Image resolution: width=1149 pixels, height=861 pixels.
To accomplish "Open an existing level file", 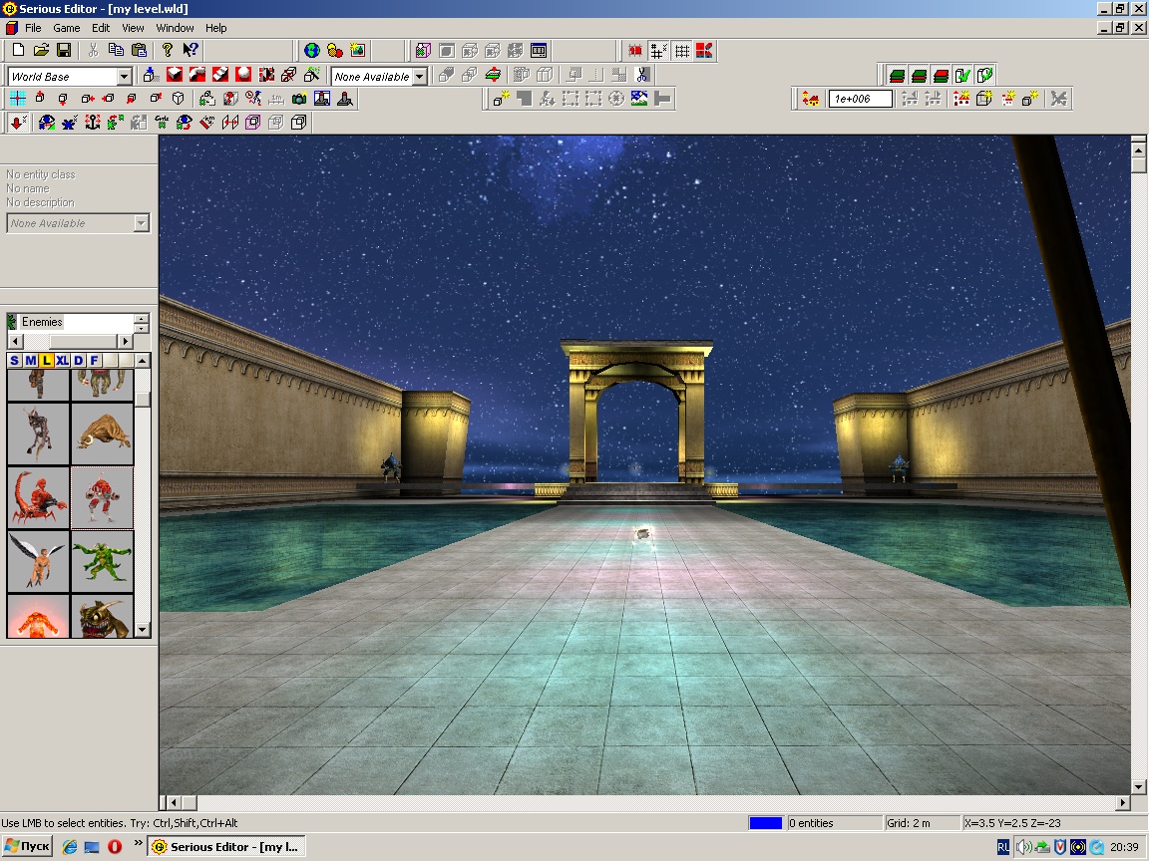I will [x=41, y=50].
